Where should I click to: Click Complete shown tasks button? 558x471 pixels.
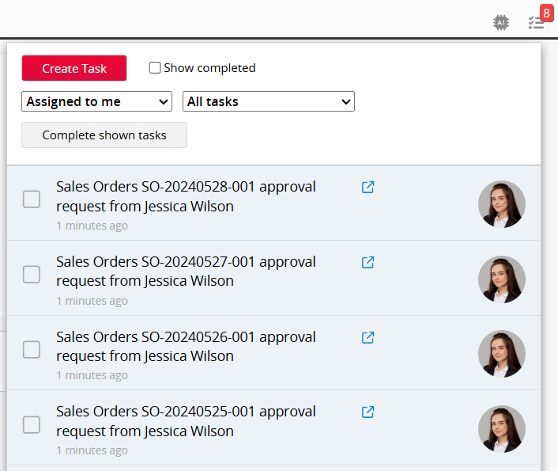pyautogui.click(x=104, y=135)
